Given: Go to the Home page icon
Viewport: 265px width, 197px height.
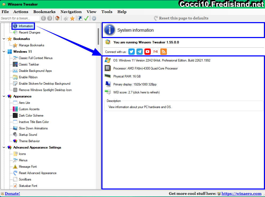Looking at the screenshot, I should pyautogui.click(x=57, y=18).
